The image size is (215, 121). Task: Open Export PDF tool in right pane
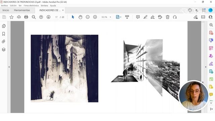tap(211, 40)
